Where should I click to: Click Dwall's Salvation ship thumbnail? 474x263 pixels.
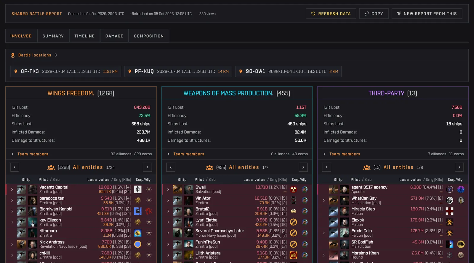177,189
